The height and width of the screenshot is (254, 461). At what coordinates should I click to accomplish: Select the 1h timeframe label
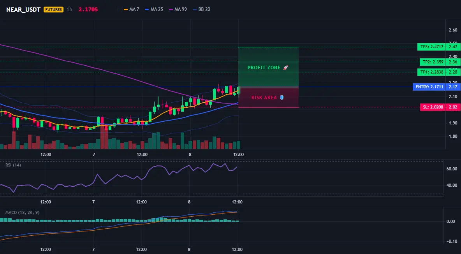click(69, 9)
